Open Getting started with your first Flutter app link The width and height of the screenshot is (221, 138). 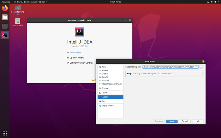(152, 74)
